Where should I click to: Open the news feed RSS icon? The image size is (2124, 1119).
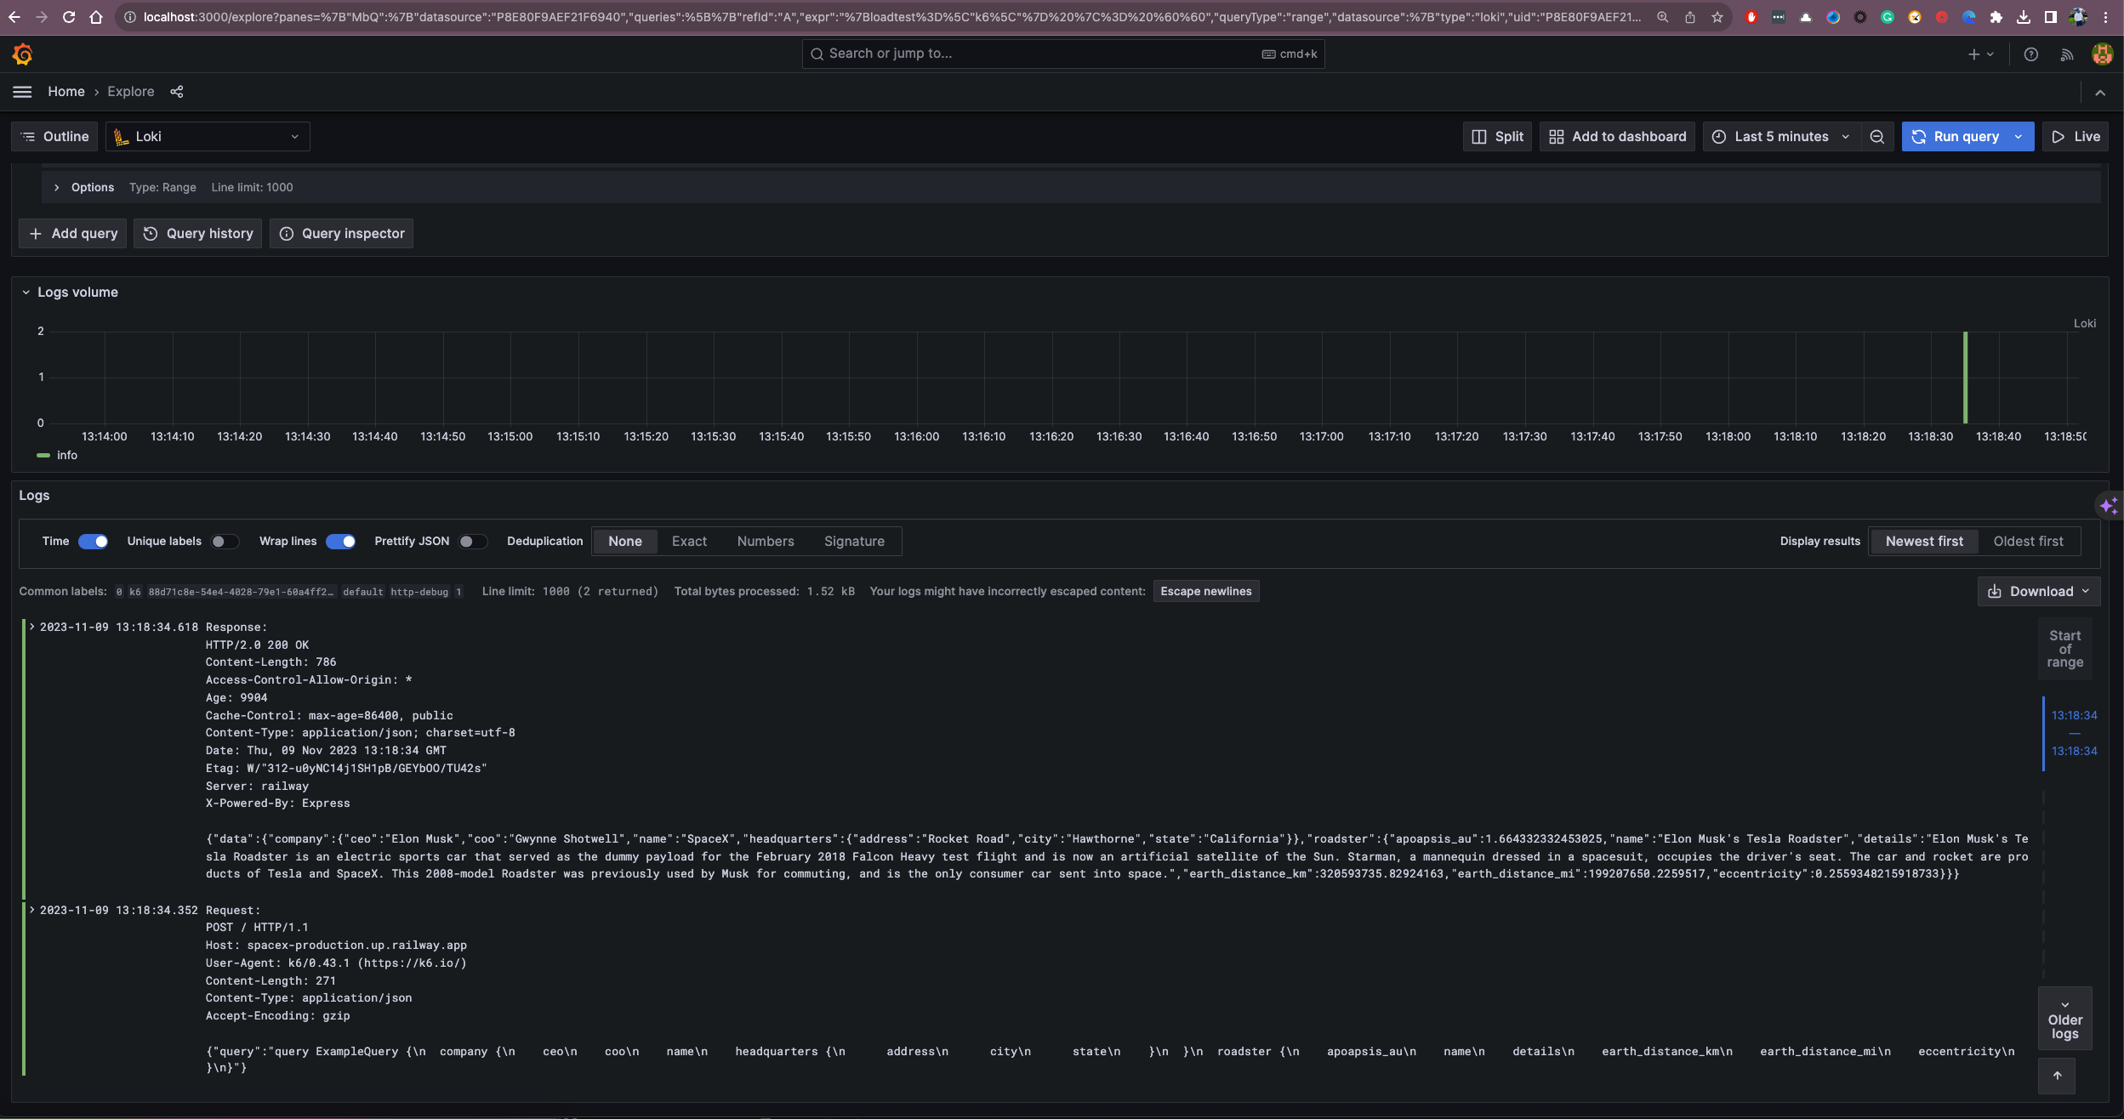click(2066, 54)
